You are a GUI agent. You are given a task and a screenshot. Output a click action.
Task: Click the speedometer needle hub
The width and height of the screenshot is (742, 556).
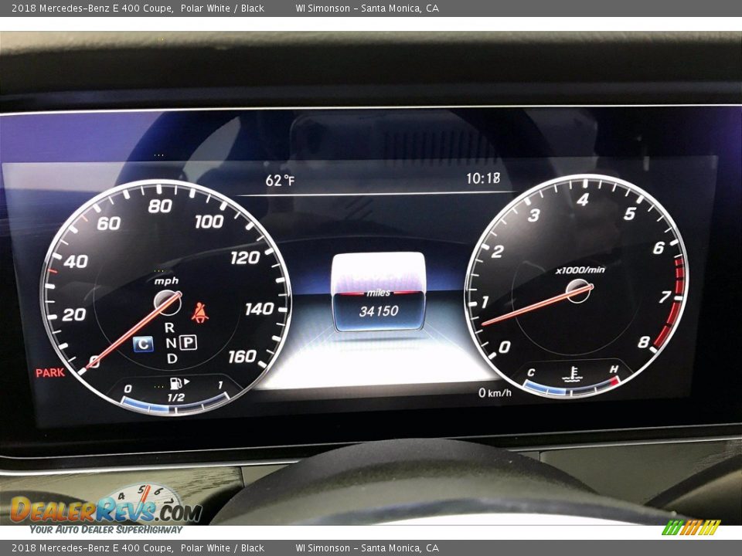167,303
